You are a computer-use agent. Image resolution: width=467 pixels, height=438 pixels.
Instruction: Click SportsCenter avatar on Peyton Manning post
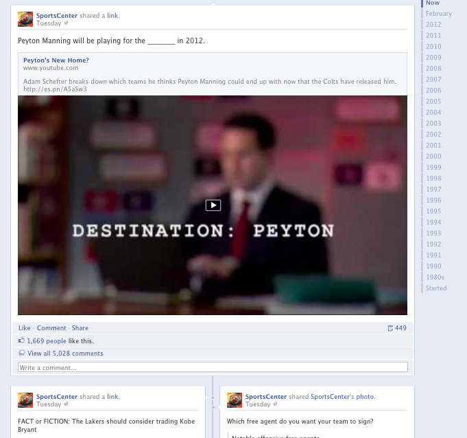pyautogui.click(x=25, y=19)
